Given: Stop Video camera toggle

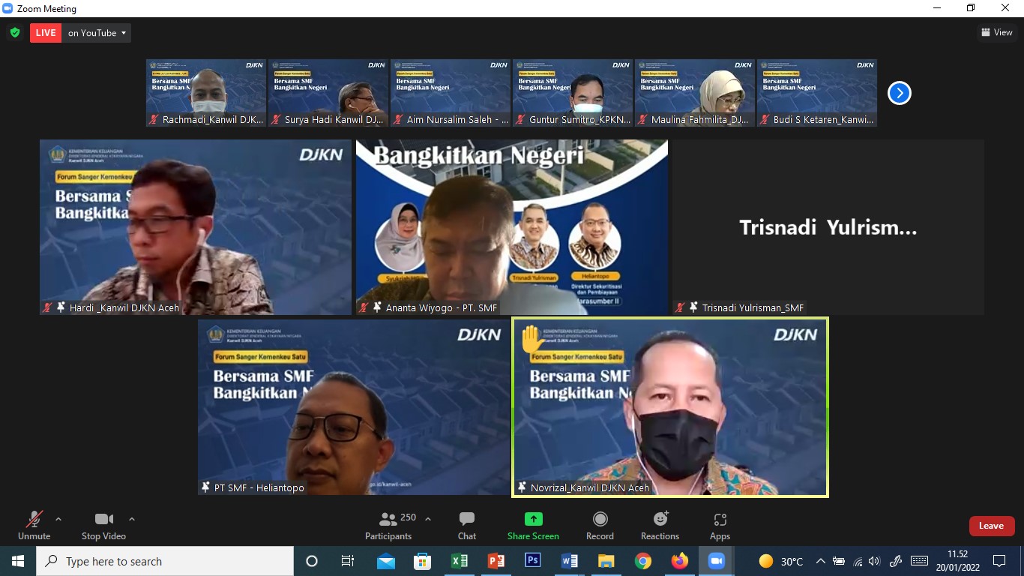Looking at the screenshot, I should [x=103, y=525].
